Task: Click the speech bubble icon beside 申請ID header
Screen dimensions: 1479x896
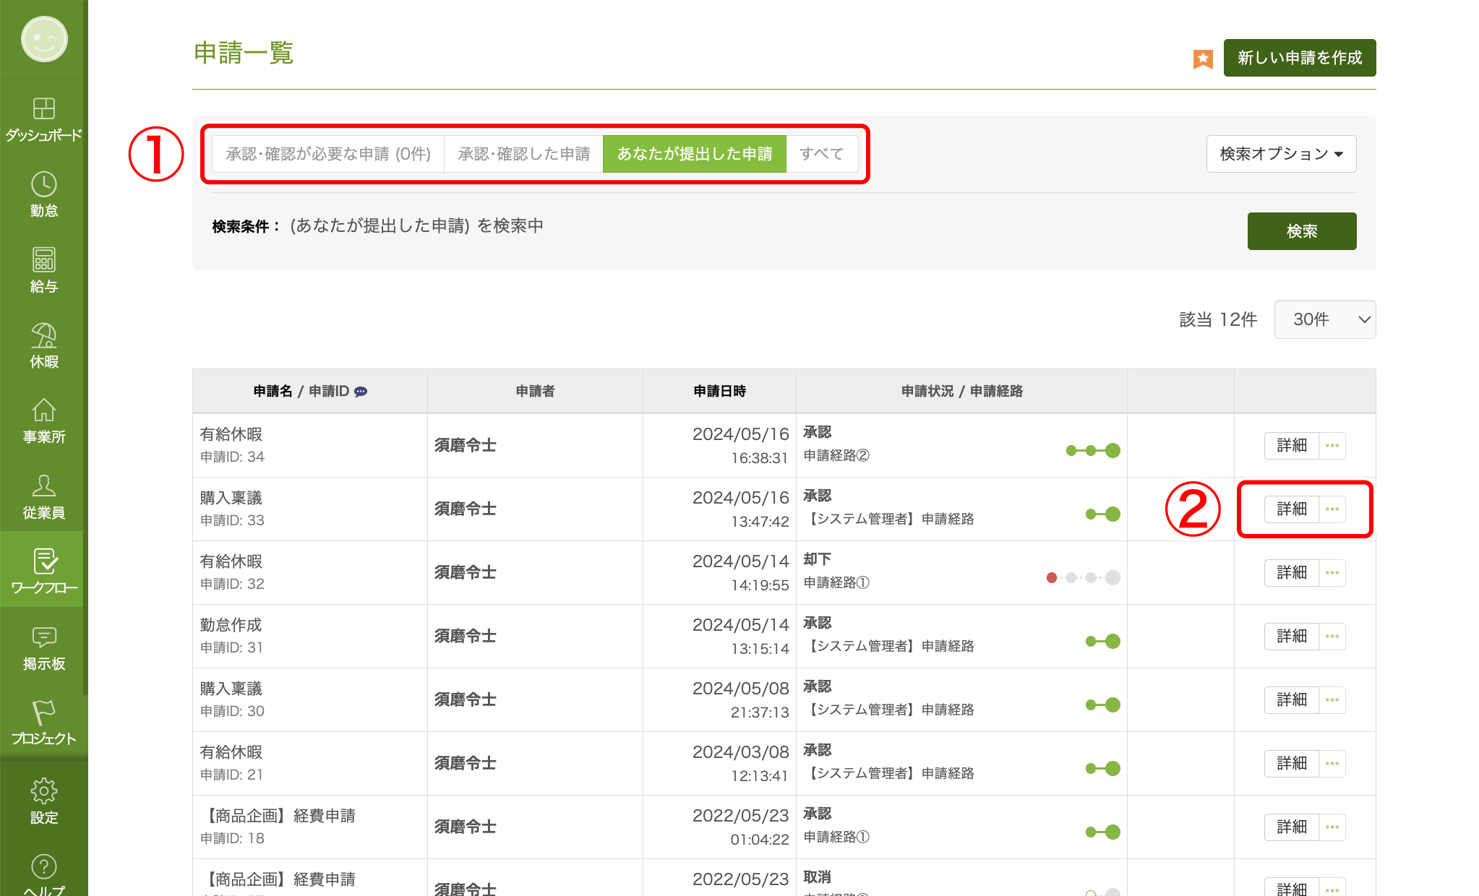Action: [x=361, y=392]
